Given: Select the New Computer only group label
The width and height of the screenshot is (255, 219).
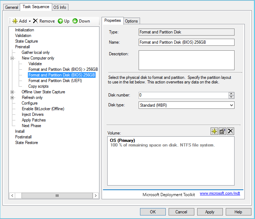Looking at the screenshot, I should [38, 58].
